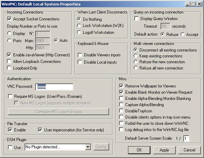The height and width of the screenshot is (158, 204).
Task: Select Logoff Workstation radio button
Action: (x=79, y=32)
